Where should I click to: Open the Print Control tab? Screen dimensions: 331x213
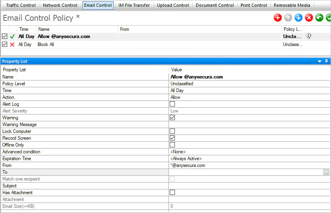(254, 5)
